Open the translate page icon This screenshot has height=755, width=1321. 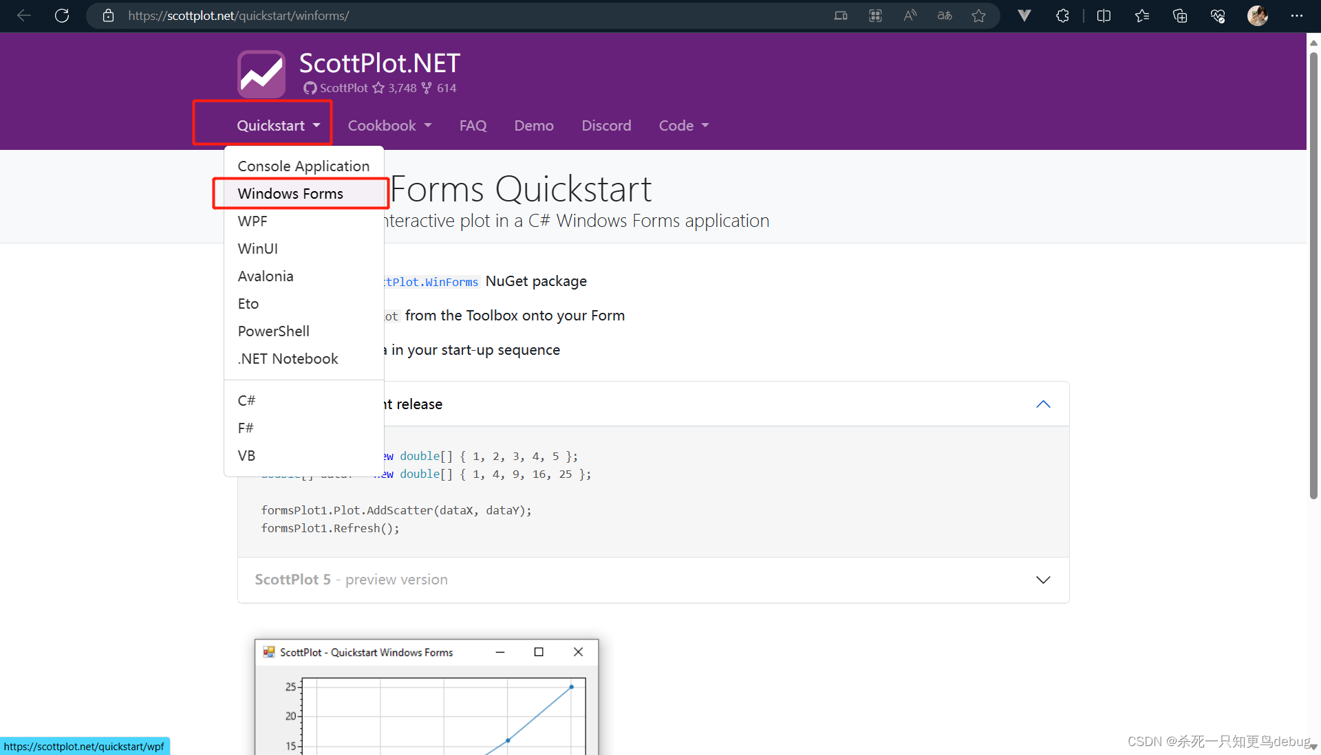tap(945, 15)
